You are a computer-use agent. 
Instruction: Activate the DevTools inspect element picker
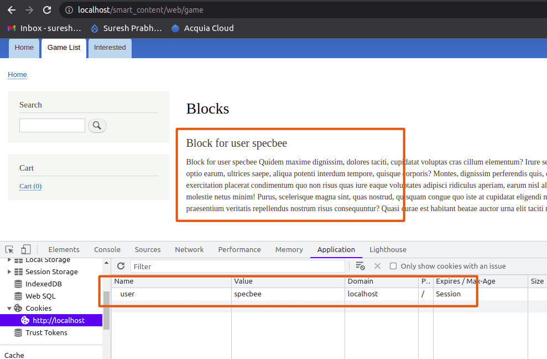coord(9,250)
